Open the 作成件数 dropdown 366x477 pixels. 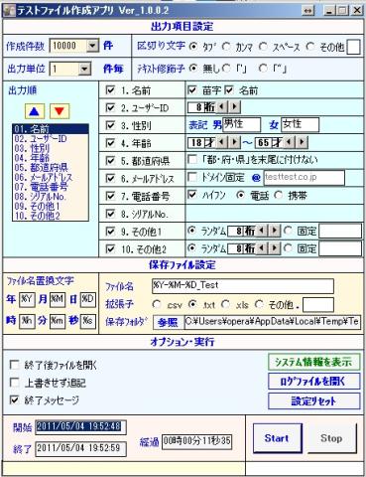coord(92,46)
